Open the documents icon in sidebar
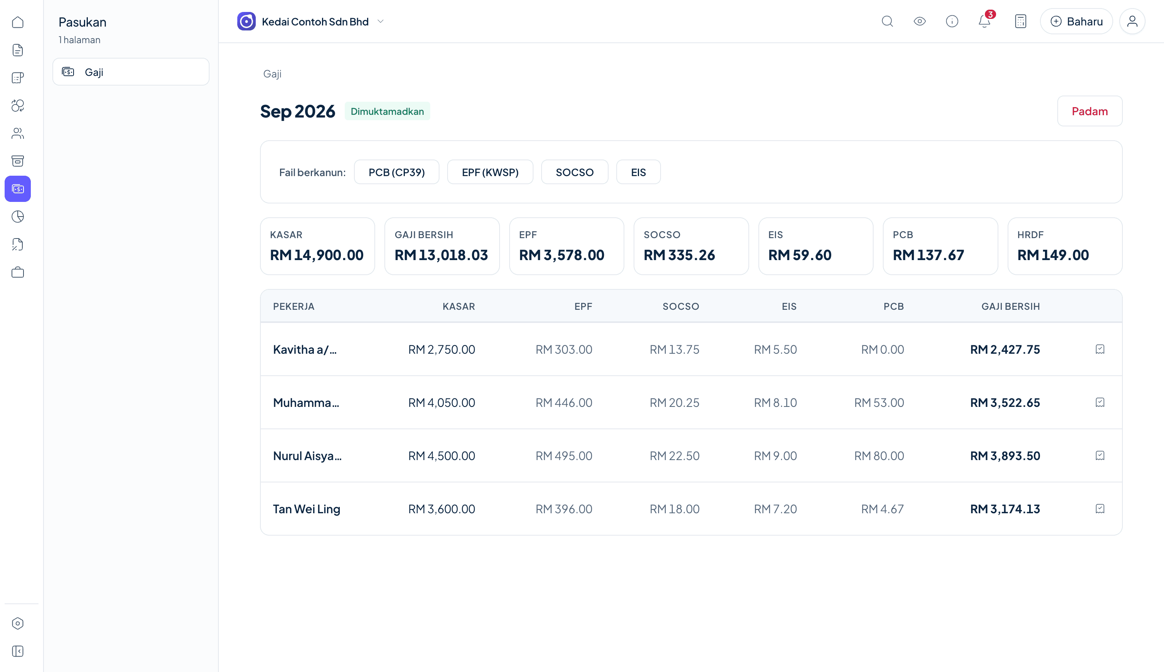This screenshot has height=672, width=1164. pyautogui.click(x=18, y=50)
